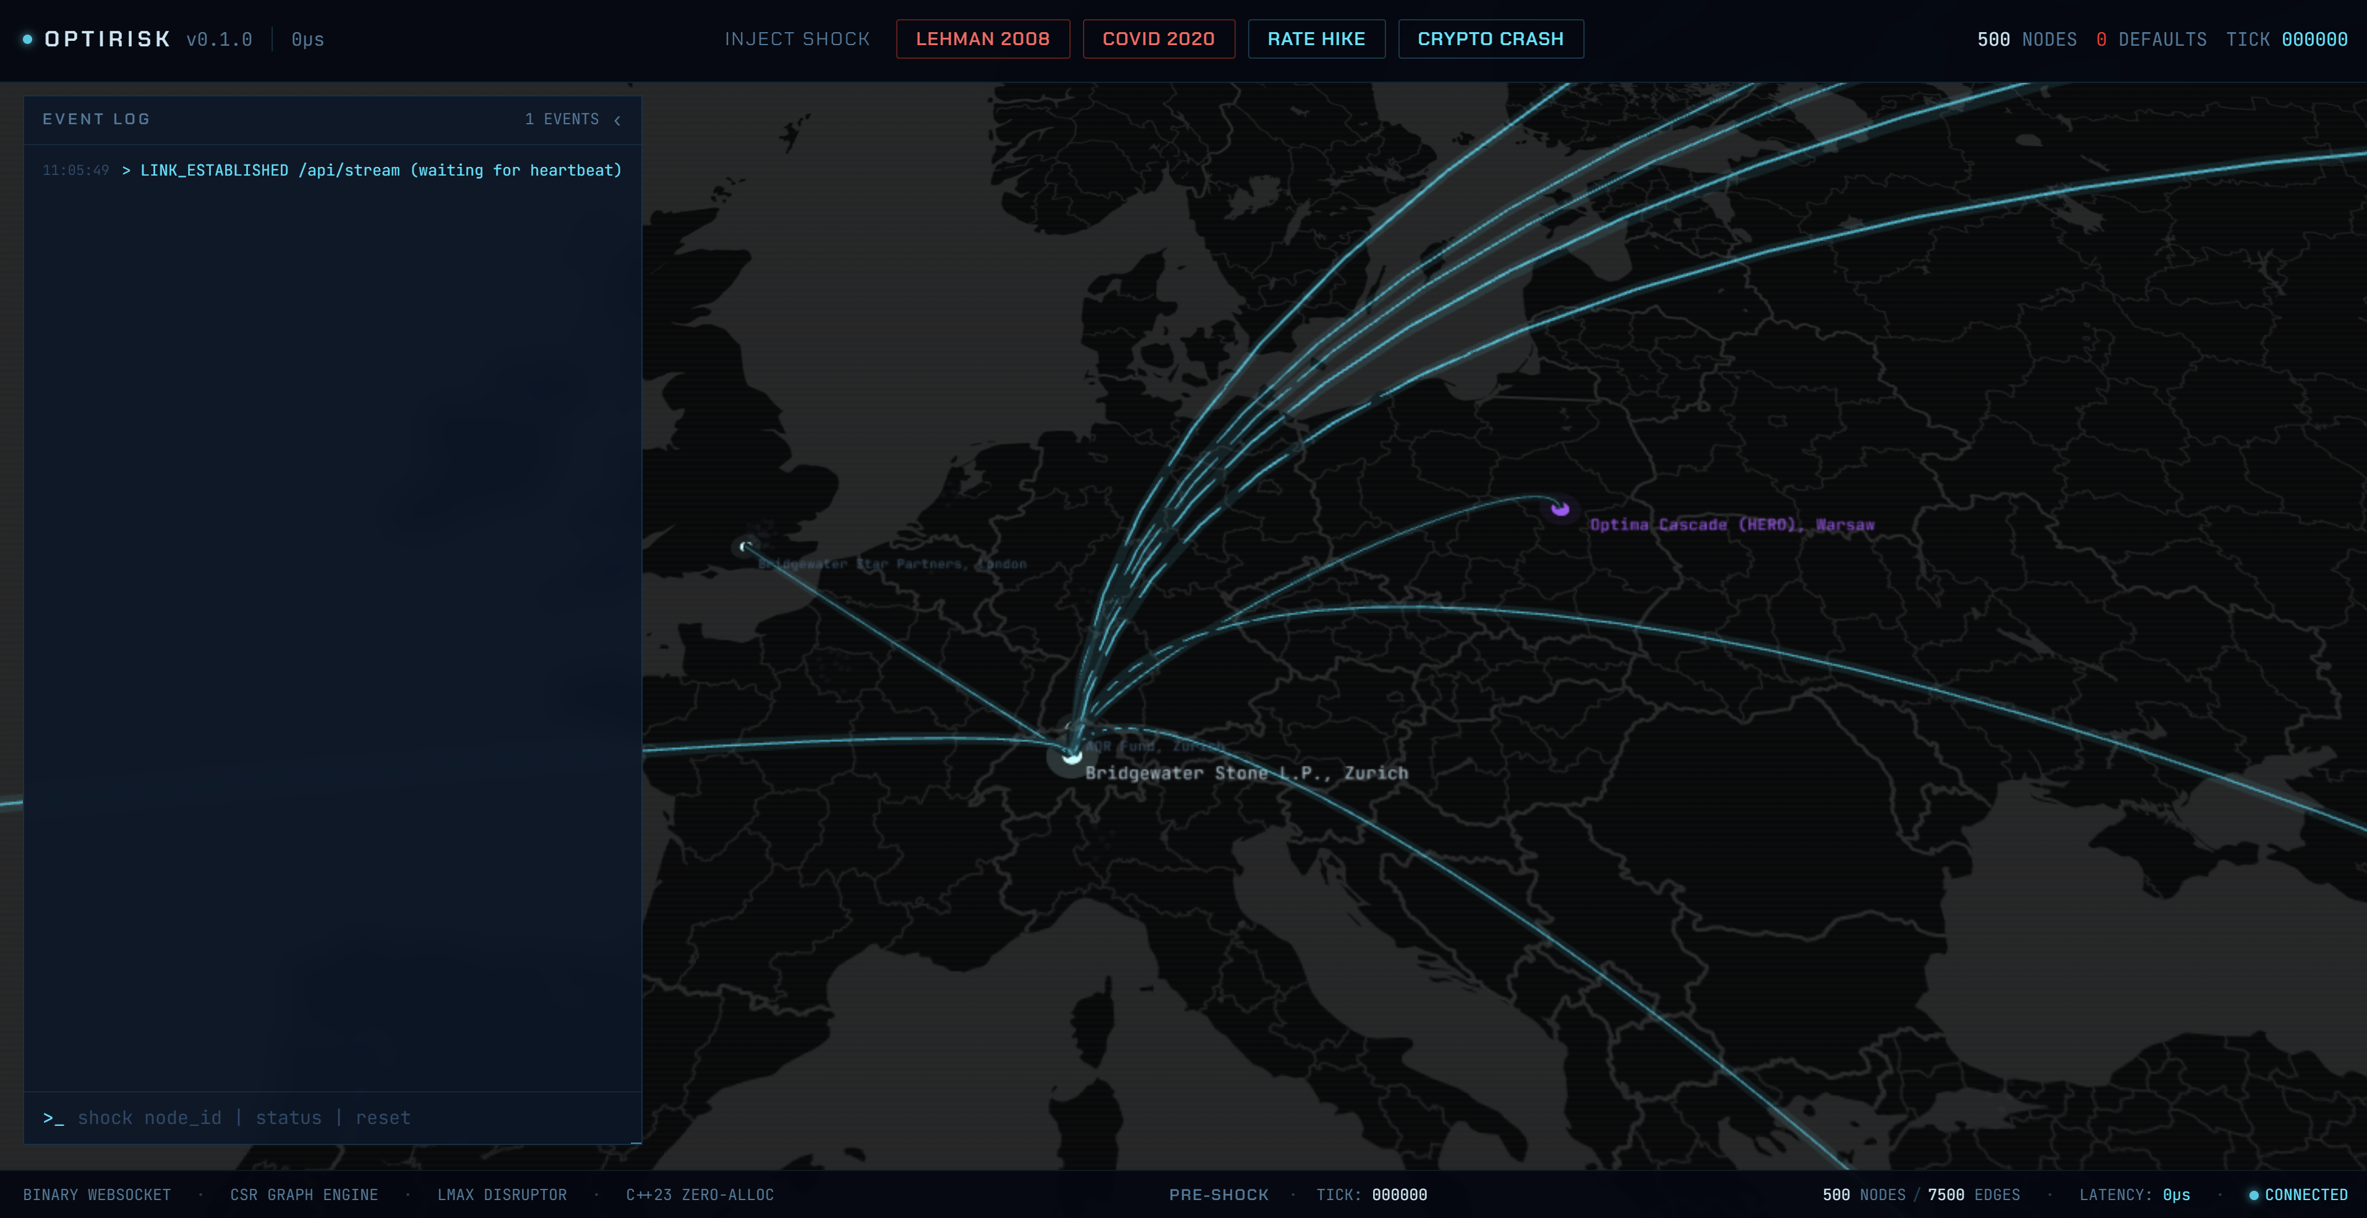Click the Bridgewater Stone L.P., Zurich label

pyautogui.click(x=1246, y=773)
